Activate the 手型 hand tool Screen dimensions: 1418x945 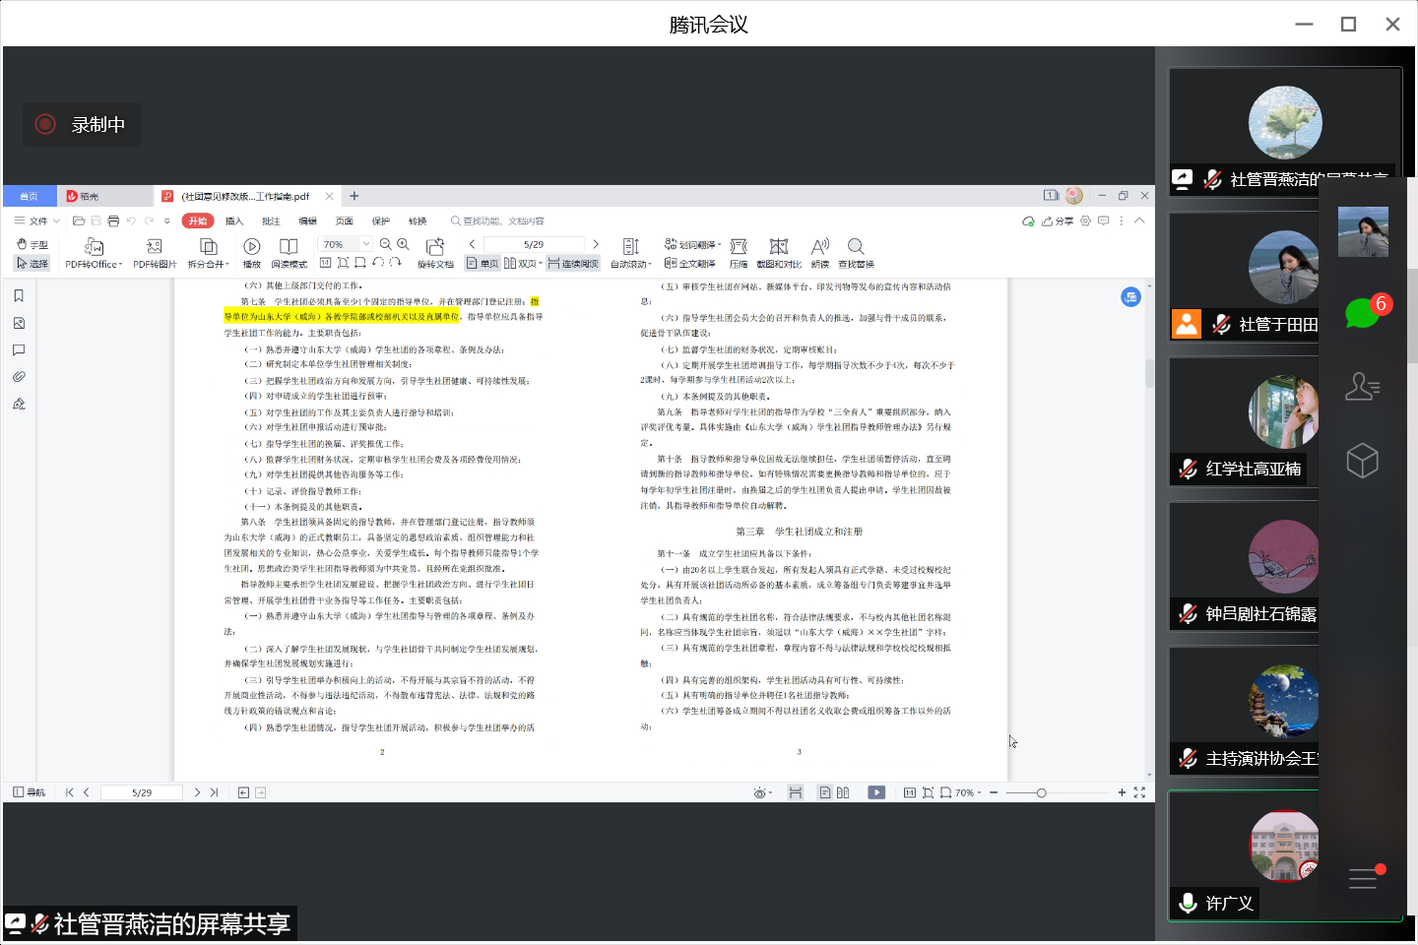(x=32, y=244)
